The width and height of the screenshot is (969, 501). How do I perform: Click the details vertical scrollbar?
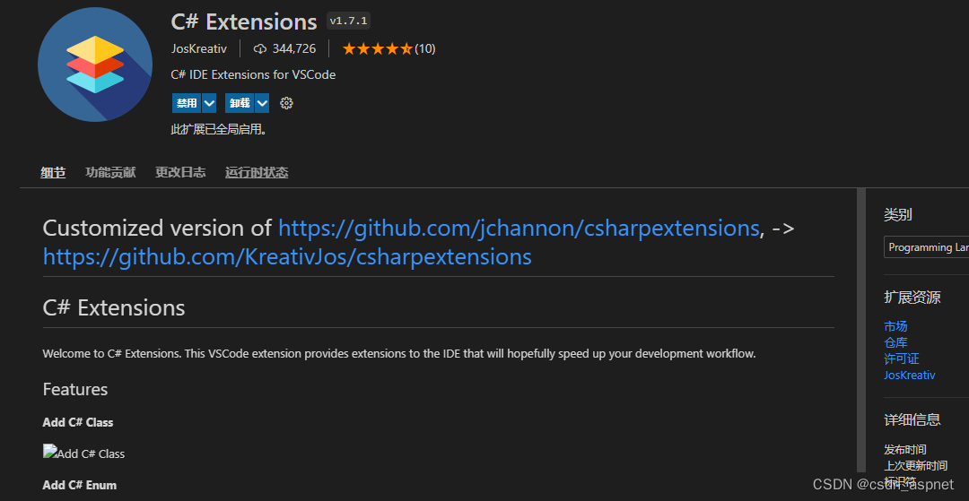coord(861,330)
